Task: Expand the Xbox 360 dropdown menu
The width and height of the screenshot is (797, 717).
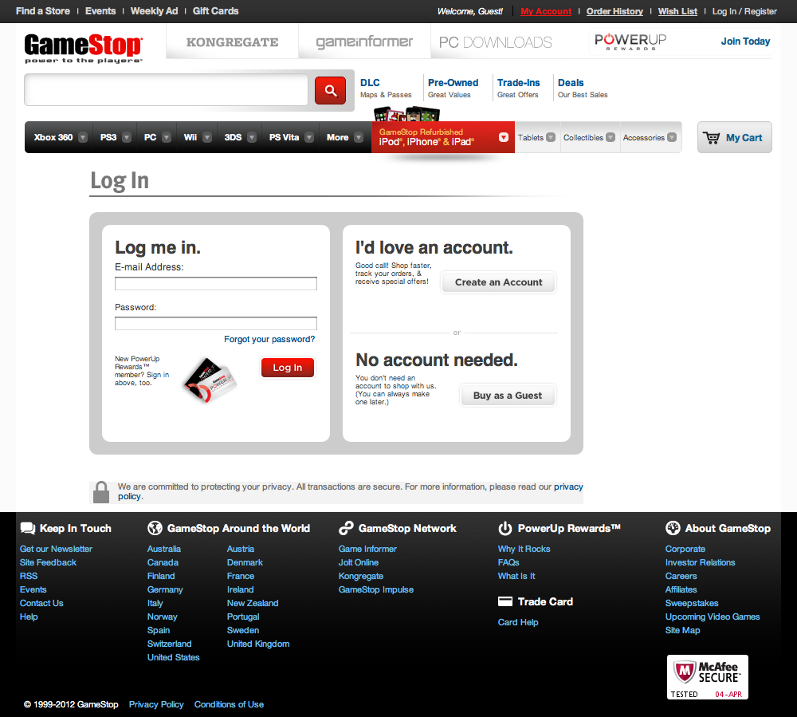Action: point(82,137)
